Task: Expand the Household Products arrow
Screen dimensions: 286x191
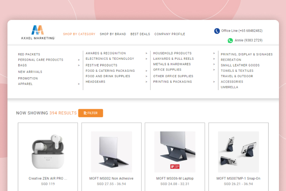Action: coord(214,54)
